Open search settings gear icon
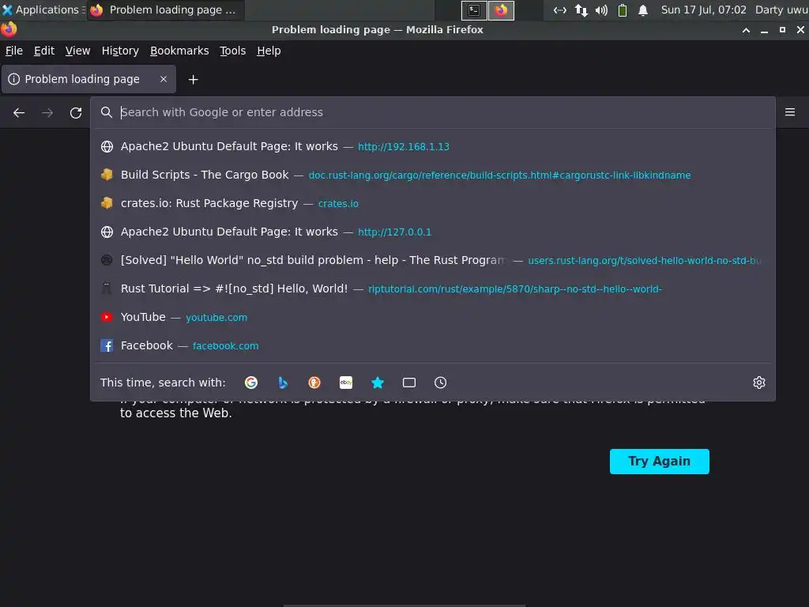This screenshot has width=809, height=607. coord(759,383)
